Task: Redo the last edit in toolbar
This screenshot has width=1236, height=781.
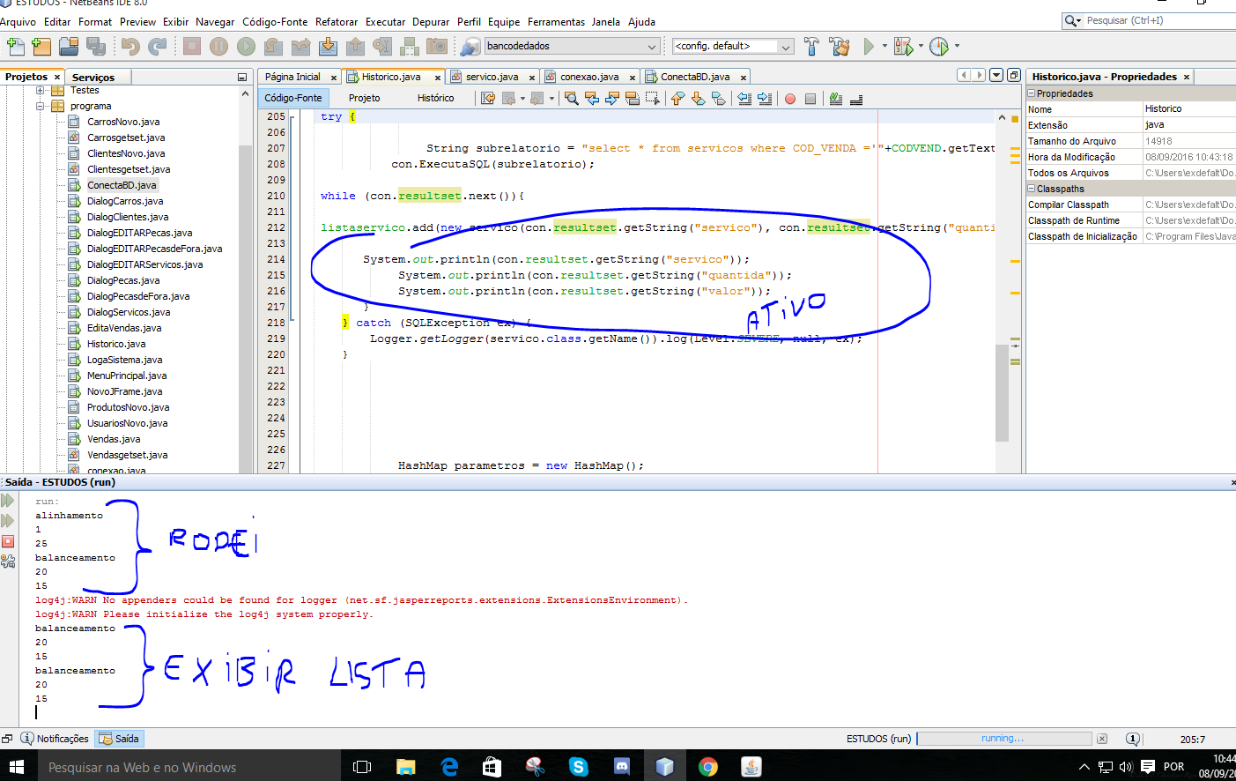Action: point(158,46)
